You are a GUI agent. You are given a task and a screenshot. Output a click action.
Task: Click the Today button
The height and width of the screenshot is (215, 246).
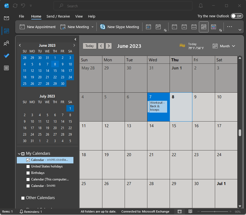click(x=90, y=46)
